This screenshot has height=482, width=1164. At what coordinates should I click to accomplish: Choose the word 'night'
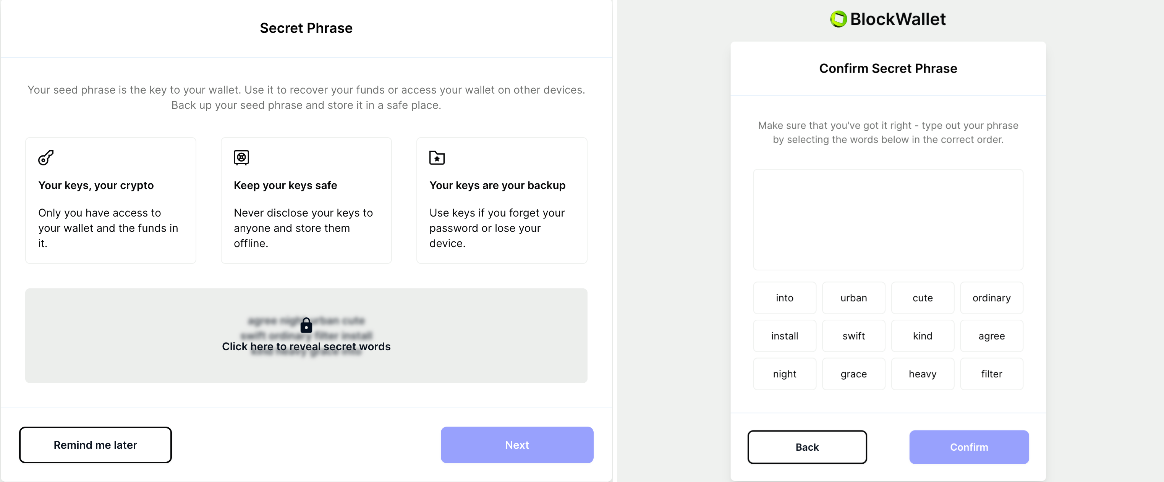(784, 374)
